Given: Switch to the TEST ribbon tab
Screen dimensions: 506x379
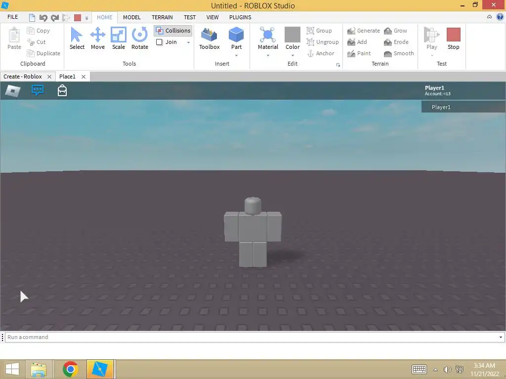Looking at the screenshot, I should 189,17.
